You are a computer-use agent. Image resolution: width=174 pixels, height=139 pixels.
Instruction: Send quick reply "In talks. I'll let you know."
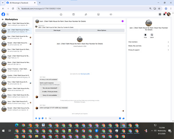point(50,92)
